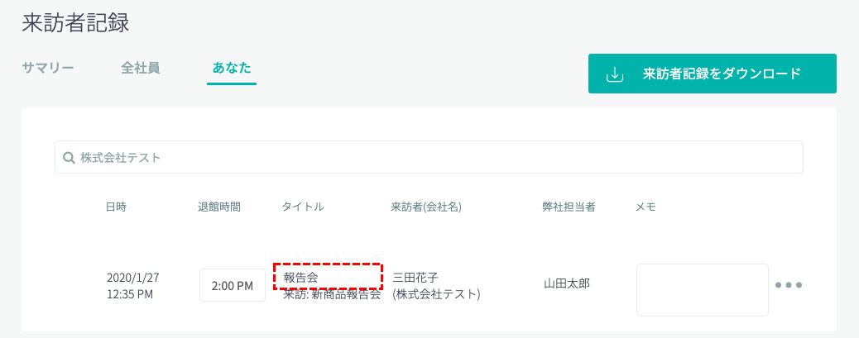Click the タイトル column header
859x338 pixels.
pyautogui.click(x=303, y=207)
